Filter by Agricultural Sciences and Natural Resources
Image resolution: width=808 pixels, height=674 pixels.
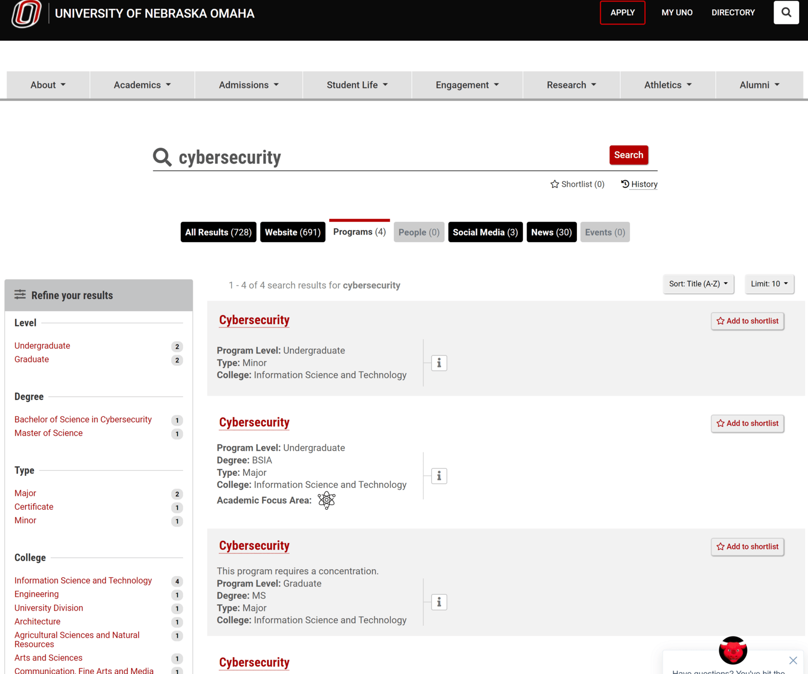click(77, 640)
